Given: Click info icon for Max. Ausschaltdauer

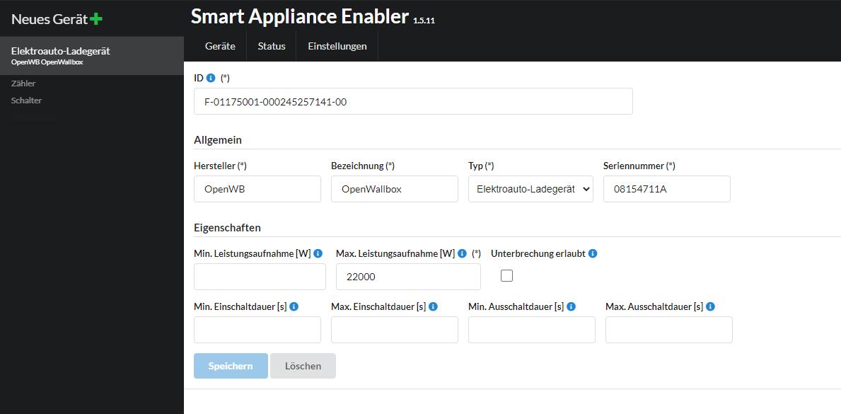Looking at the screenshot, I should pyautogui.click(x=710, y=306).
